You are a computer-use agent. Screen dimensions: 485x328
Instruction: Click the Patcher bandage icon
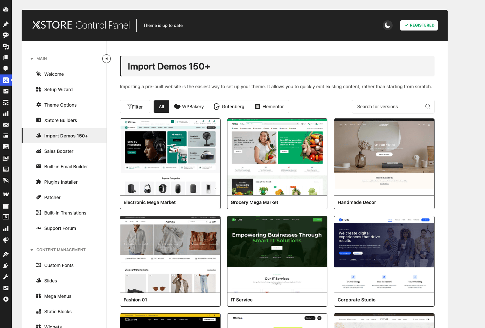pos(39,197)
